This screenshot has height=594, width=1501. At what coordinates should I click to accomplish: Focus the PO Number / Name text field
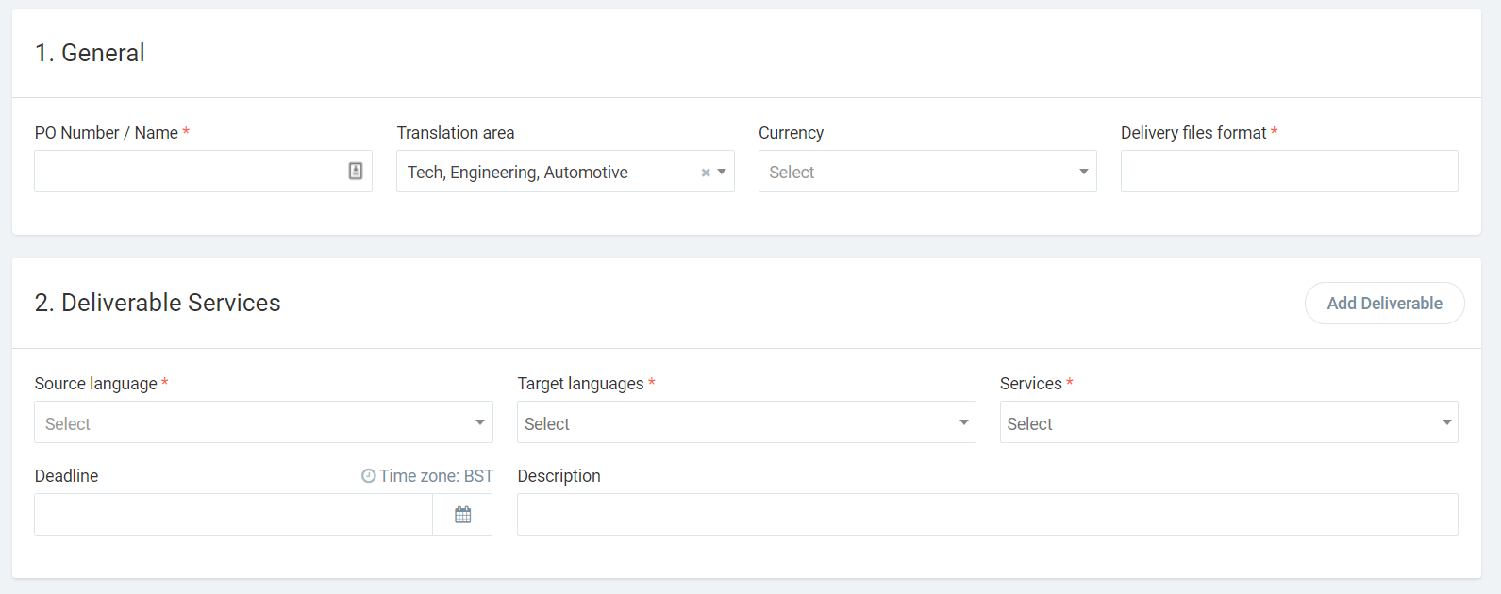pos(189,172)
